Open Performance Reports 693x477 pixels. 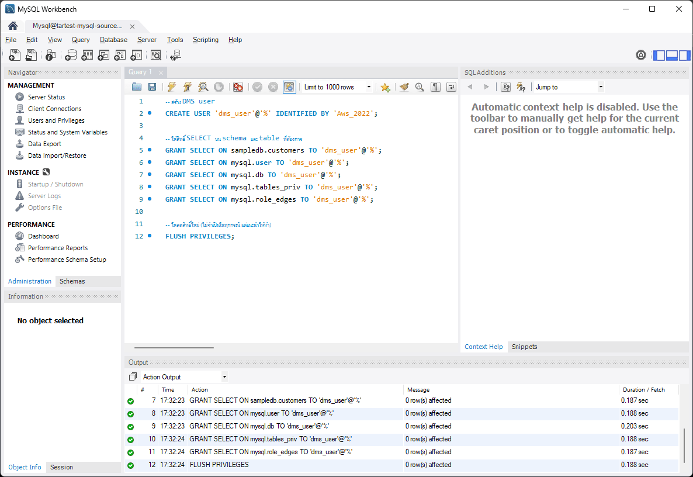(x=58, y=248)
